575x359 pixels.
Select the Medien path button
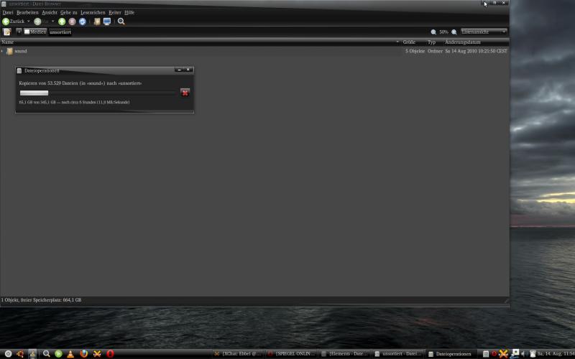[x=35, y=32]
